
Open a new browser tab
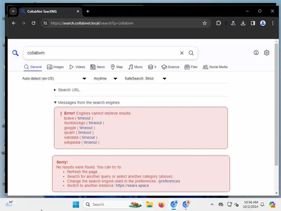click(x=88, y=11)
